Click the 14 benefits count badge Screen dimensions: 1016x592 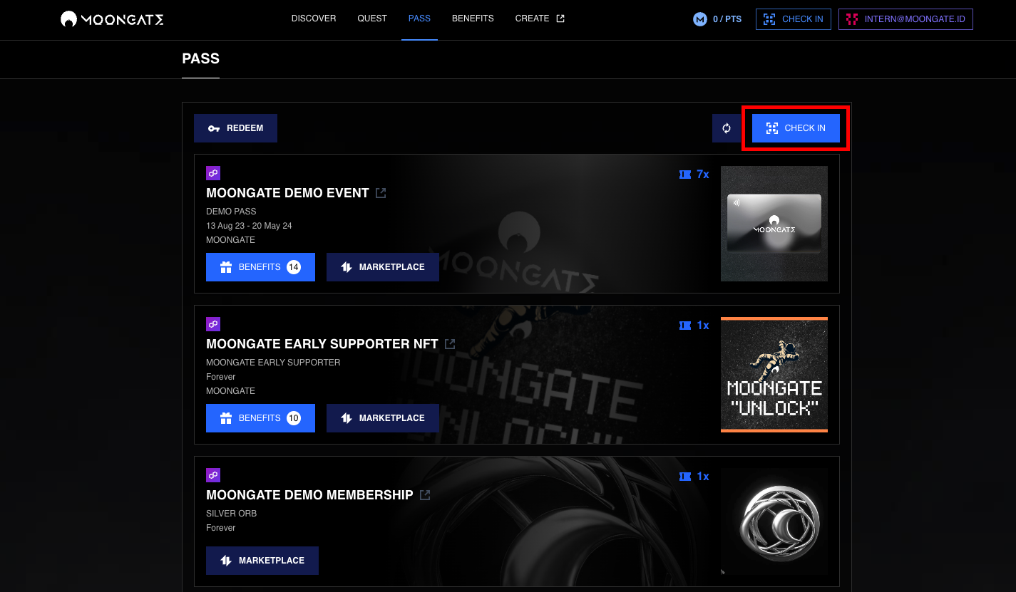[x=294, y=267]
